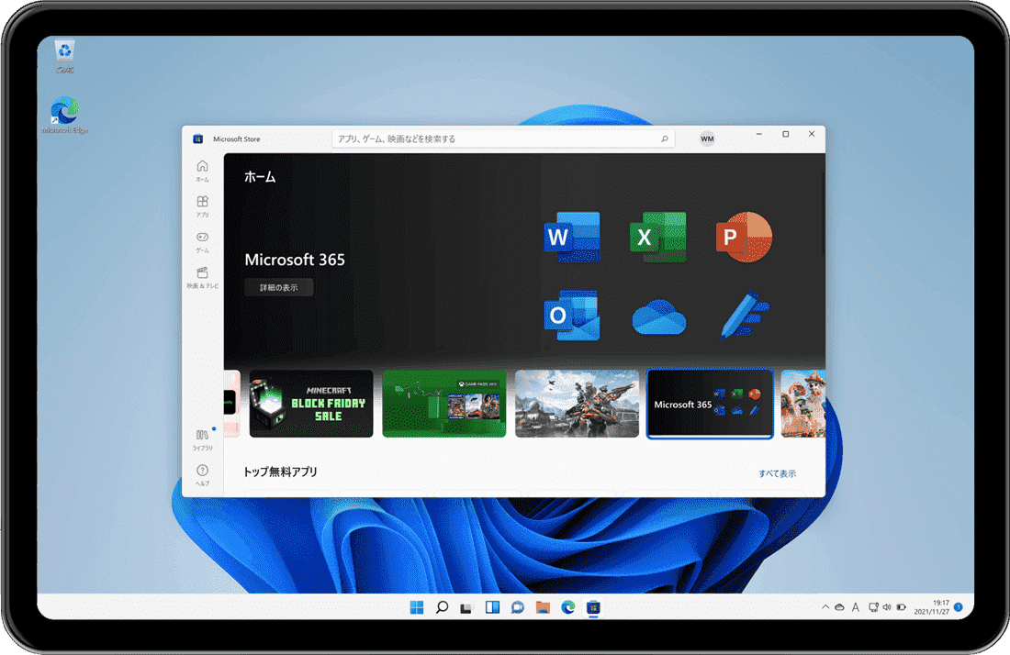1010x655 pixels.
Task: Open Teams Chat from the taskbar
Action: pos(517,607)
